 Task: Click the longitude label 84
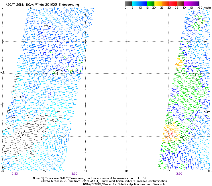click(127, 171)
